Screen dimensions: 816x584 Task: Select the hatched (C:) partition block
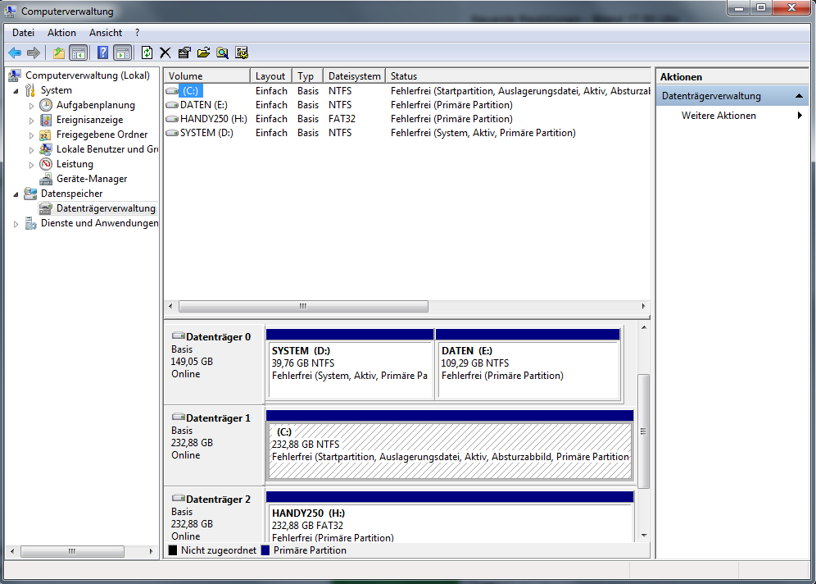[x=450, y=445]
